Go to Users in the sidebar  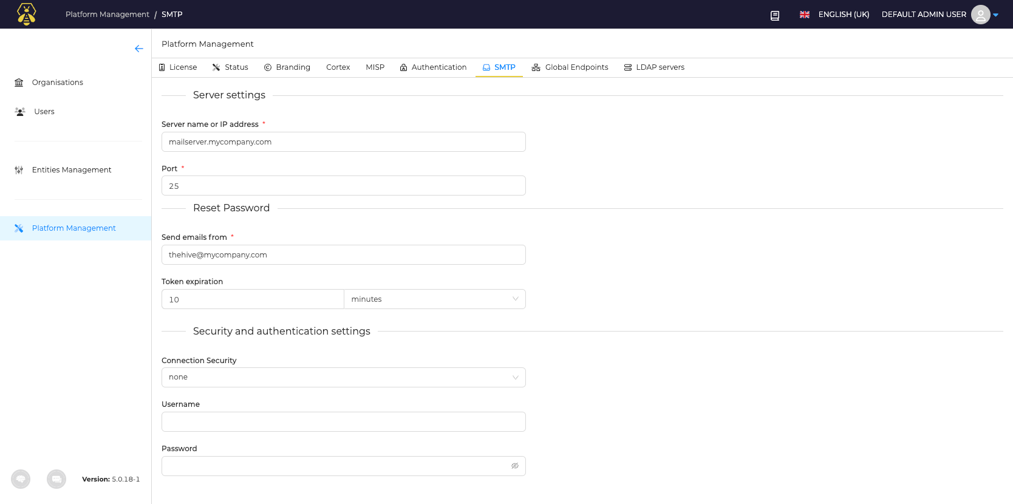pos(44,112)
